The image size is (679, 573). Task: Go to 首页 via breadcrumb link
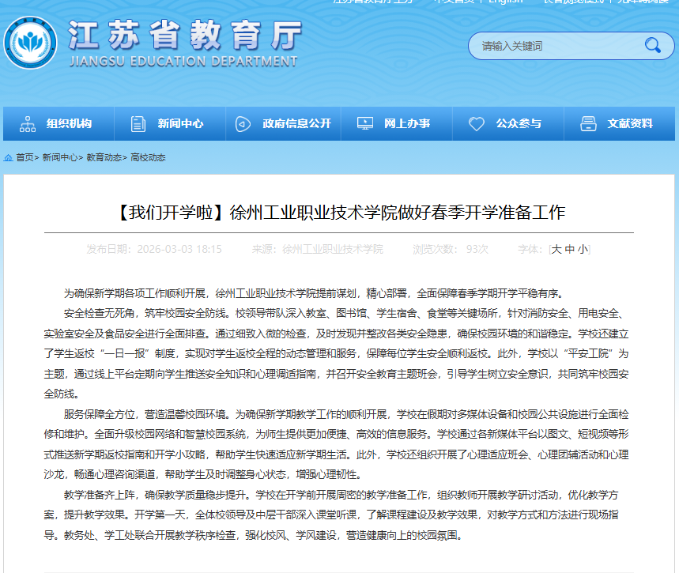25,157
